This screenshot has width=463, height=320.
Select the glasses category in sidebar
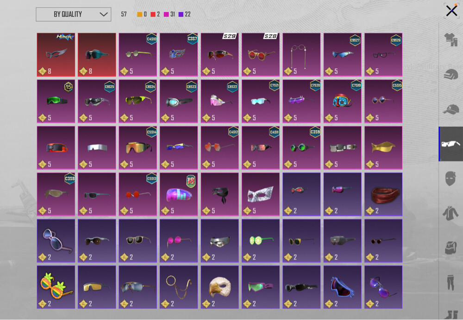pyautogui.click(x=451, y=144)
